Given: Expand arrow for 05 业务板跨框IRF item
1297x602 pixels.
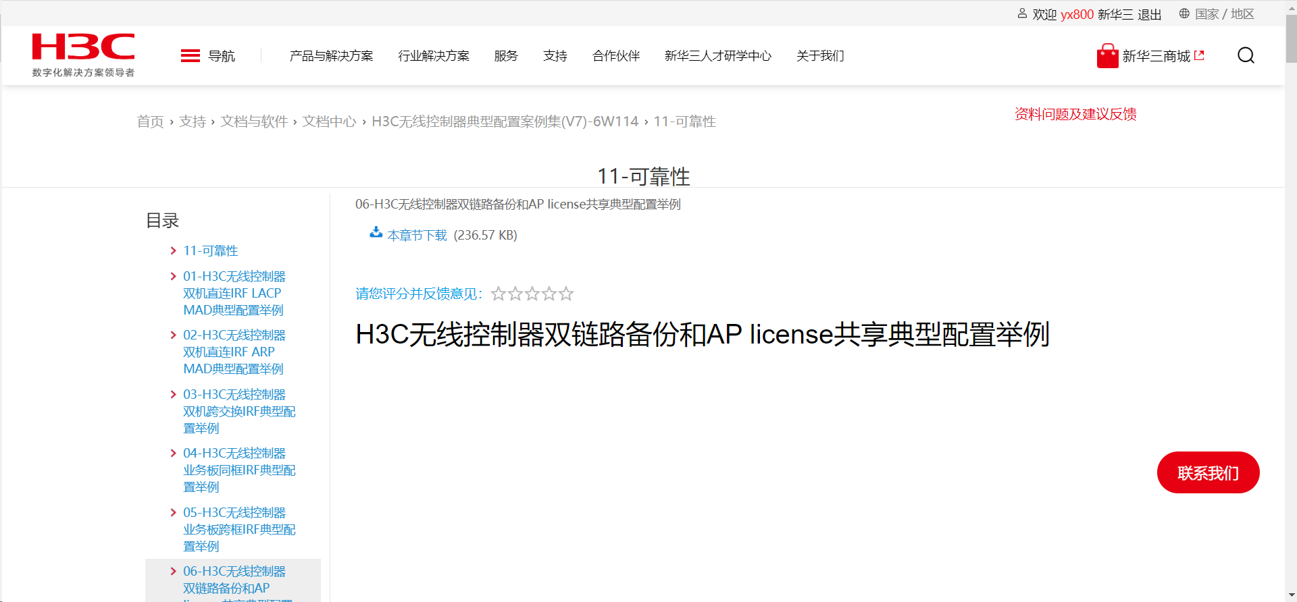Looking at the screenshot, I should point(174,513).
